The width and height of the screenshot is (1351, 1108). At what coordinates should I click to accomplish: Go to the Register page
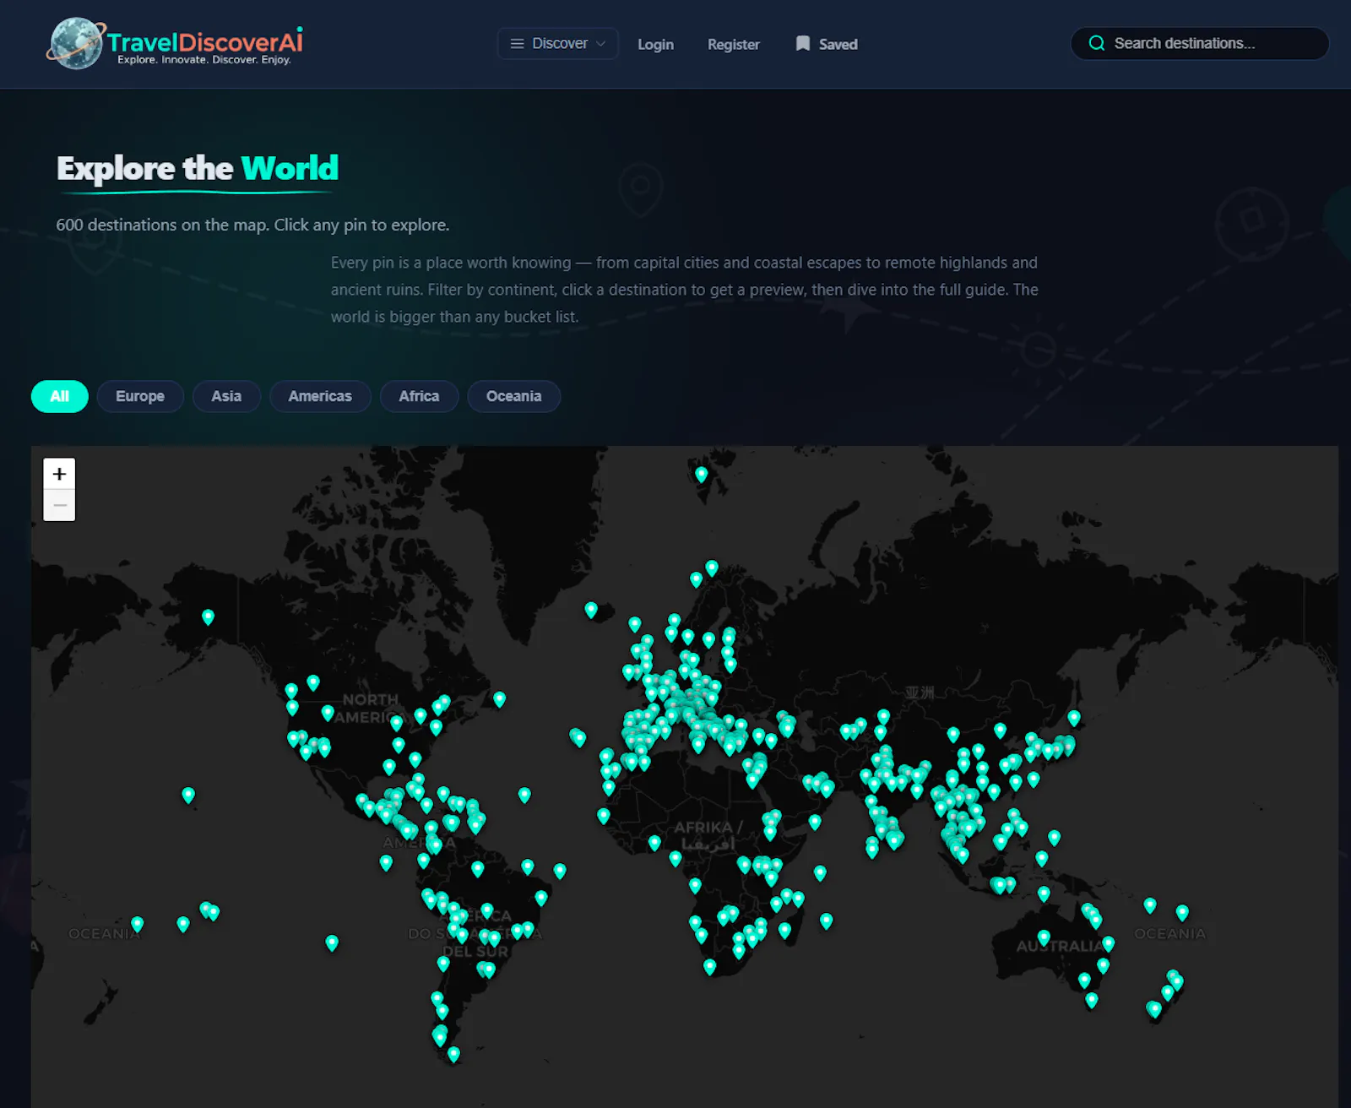point(733,44)
